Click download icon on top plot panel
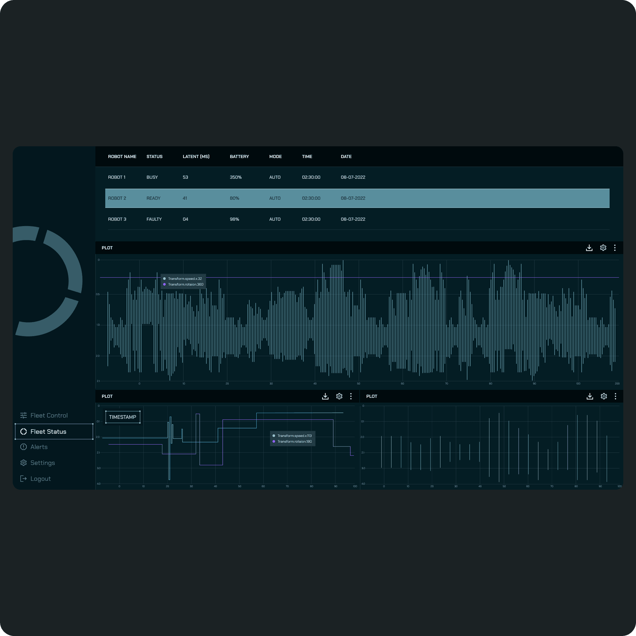 click(x=589, y=248)
